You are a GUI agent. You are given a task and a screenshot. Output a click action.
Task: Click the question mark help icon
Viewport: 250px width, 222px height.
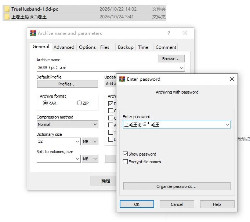click(x=169, y=33)
